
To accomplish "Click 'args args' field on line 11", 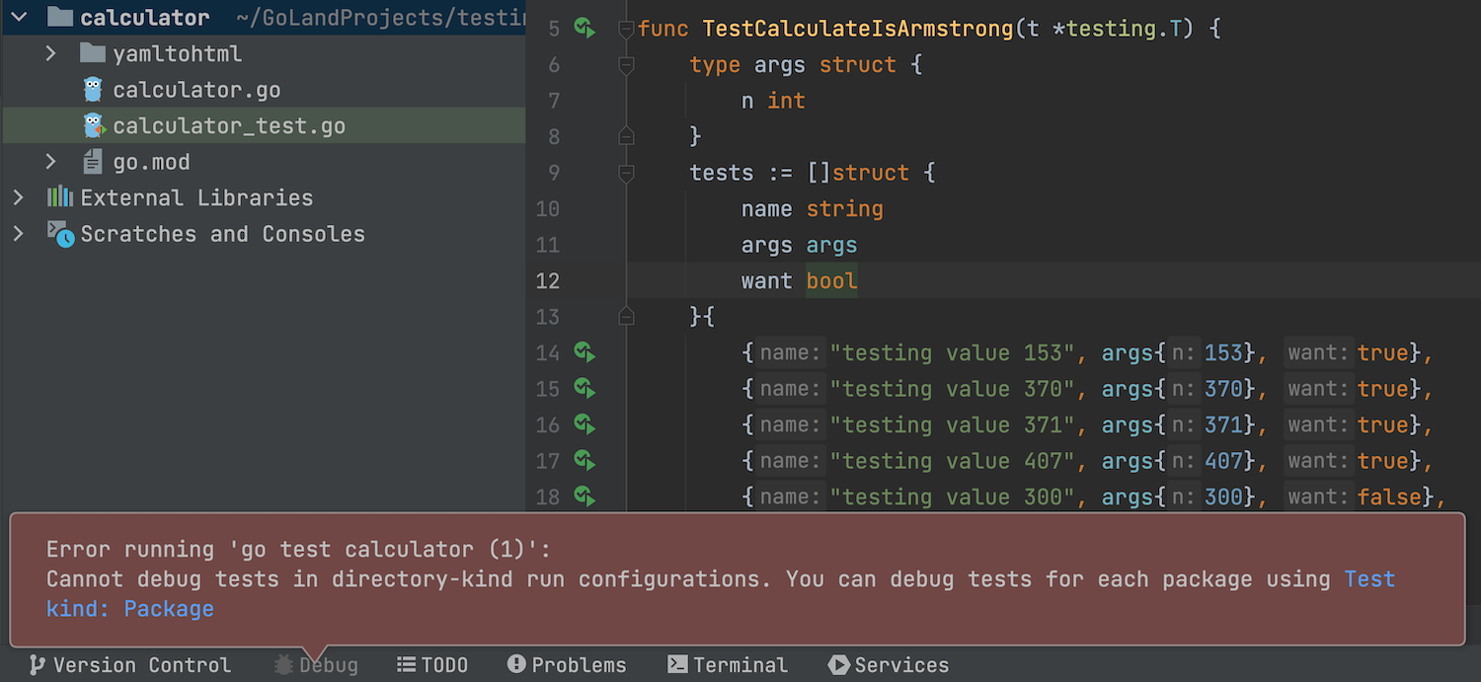I will pos(800,245).
